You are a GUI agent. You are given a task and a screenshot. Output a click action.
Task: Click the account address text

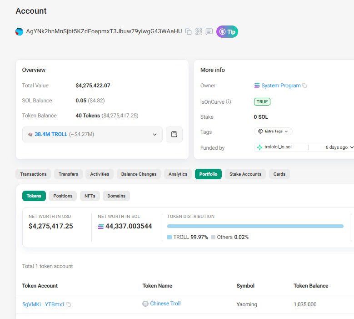104,31
